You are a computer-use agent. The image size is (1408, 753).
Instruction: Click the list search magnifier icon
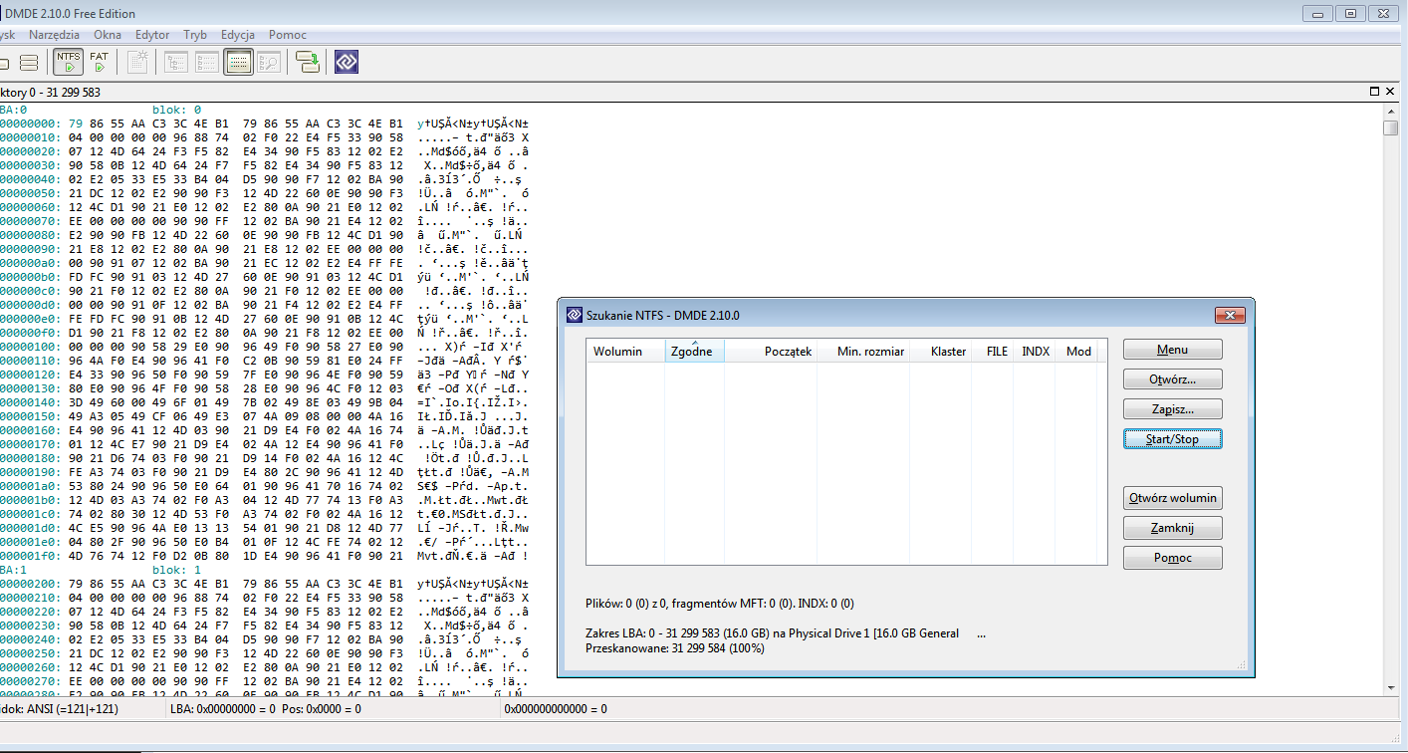coord(269,62)
